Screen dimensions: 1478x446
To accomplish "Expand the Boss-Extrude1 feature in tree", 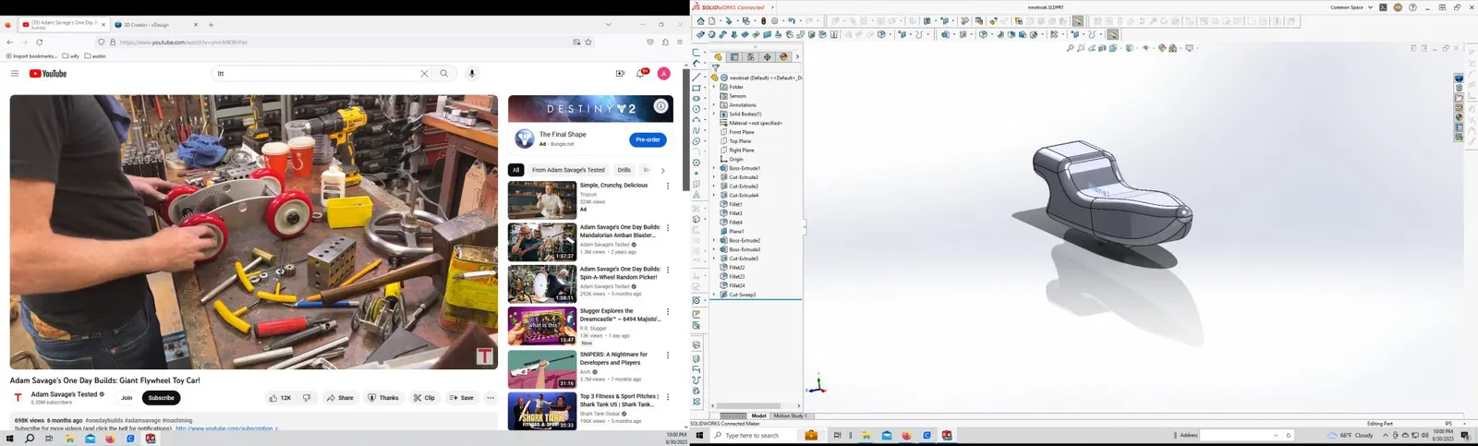I will (714, 168).
